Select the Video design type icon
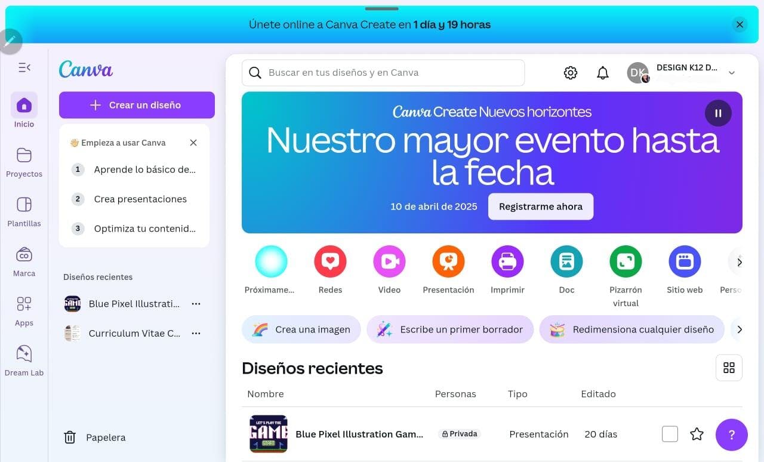 click(389, 261)
